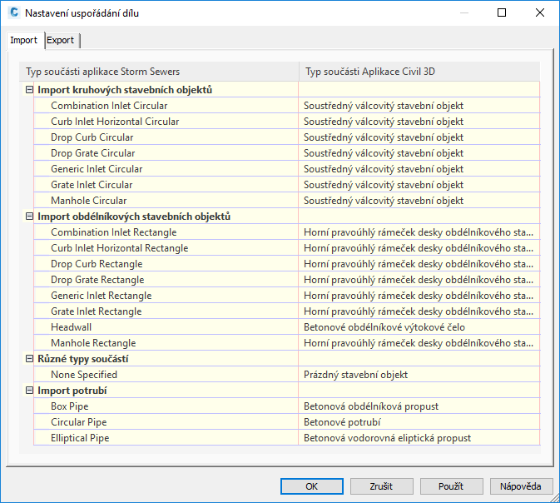Collapse the Import kruhových stavebních objektů group
Image resolution: width=560 pixels, height=503 pixels.
pyautogui.click(x=29, y=90)
